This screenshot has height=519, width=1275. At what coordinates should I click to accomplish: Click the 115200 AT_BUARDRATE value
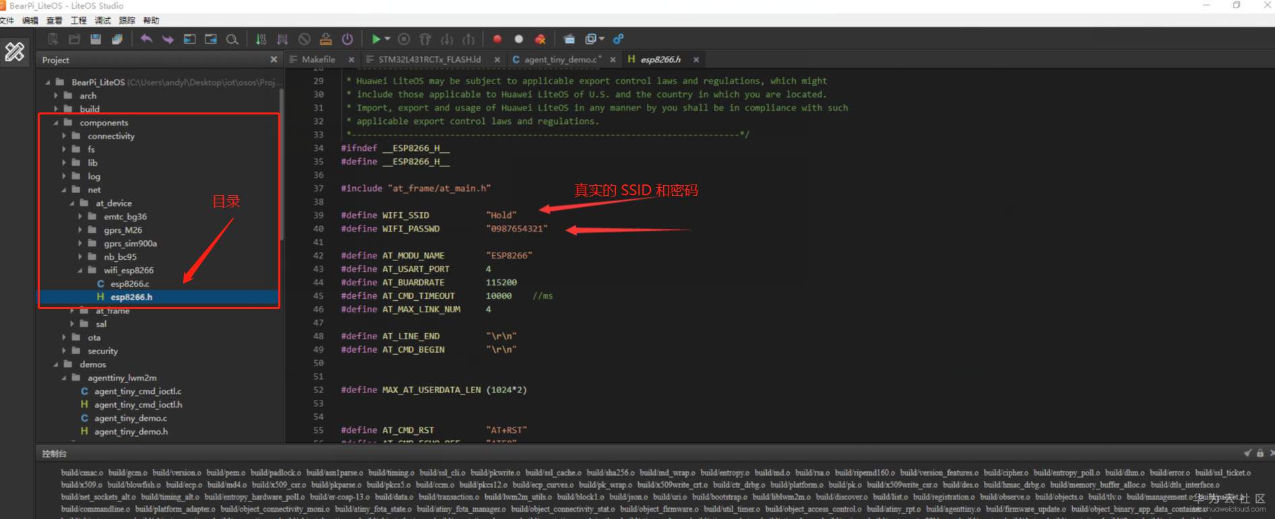click(x=501, y=283)
